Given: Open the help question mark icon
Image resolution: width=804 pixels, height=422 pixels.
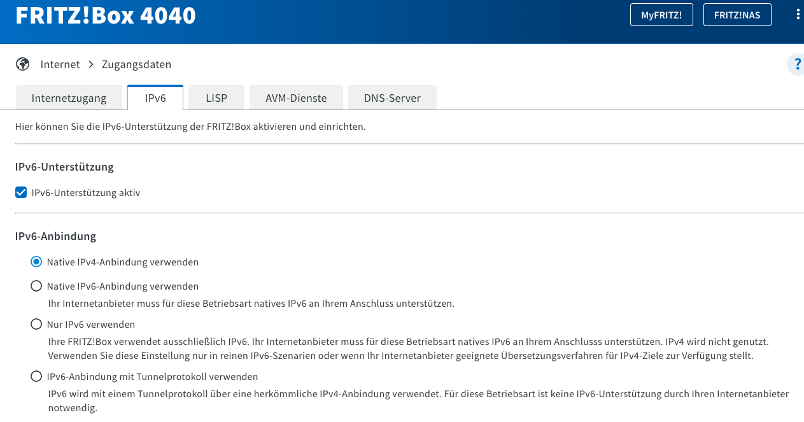Looking at the screenshot, I should point(796,64).
